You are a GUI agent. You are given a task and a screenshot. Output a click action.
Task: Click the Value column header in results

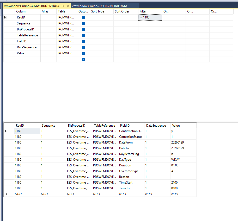(183, 125)
